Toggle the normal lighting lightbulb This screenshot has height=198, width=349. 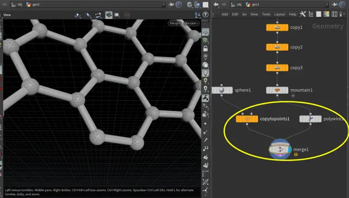tap(205, 73)
